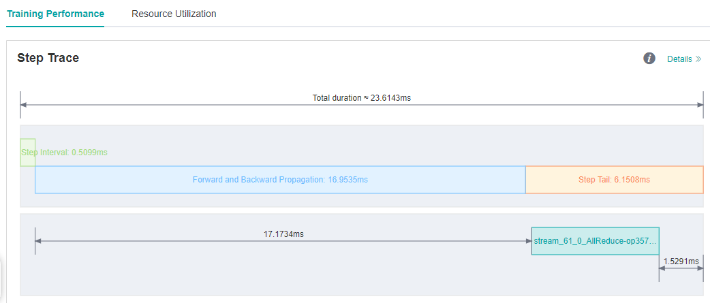Click right arrowhead of 17.1734ms span
The height and width of the screenshot is (303, 710).
pos(528,241)
